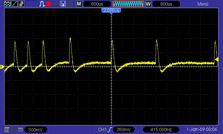Select the 500mV vertical scale value
223x134 pixels.
(x=36, y=130)
